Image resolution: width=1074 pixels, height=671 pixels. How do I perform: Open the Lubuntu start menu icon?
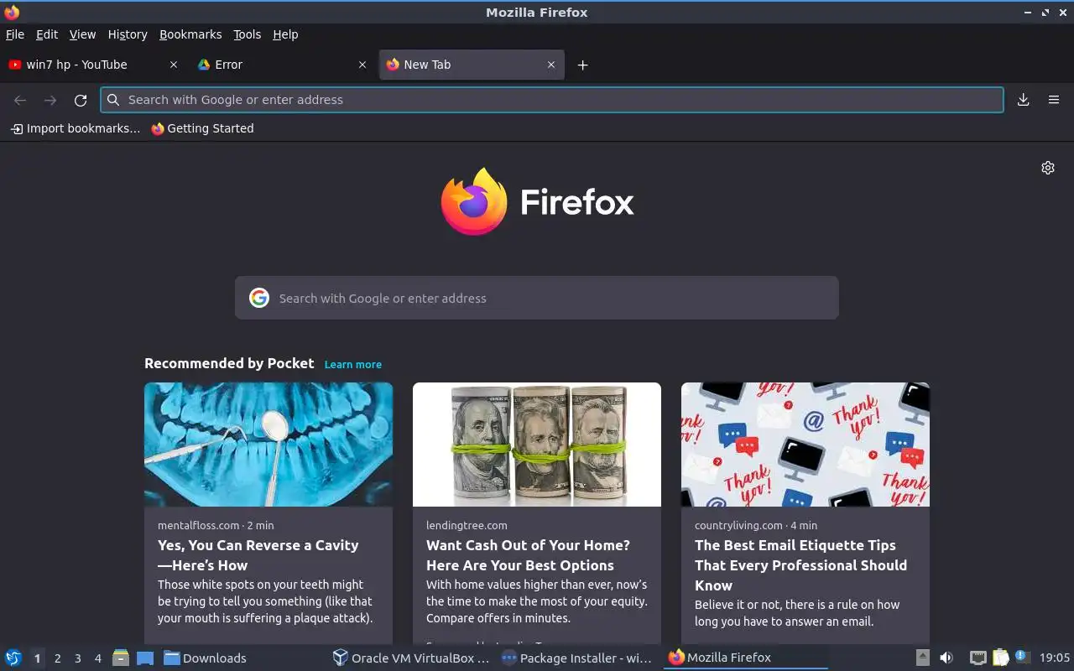tap(13, 658)
